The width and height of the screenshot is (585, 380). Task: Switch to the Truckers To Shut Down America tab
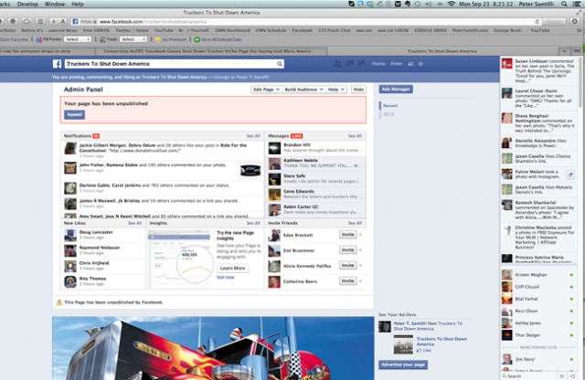click(442, 51)
